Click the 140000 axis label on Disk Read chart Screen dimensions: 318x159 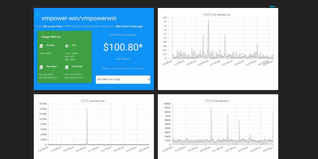pos(43,109)
